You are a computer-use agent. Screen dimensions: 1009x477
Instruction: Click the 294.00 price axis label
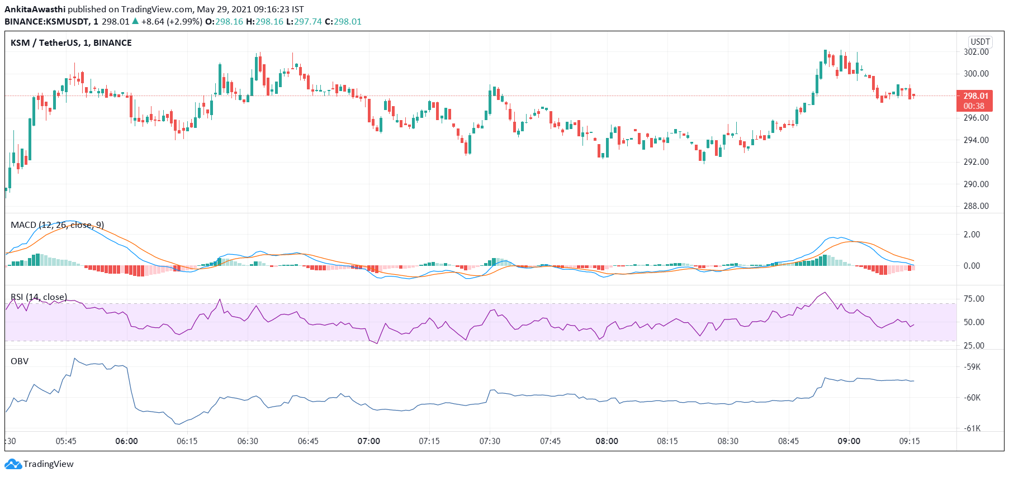(x=976, y=140)
